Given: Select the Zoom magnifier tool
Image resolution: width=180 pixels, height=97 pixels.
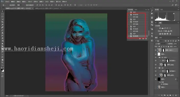Looking at the screenshot, I should [2, 62].
